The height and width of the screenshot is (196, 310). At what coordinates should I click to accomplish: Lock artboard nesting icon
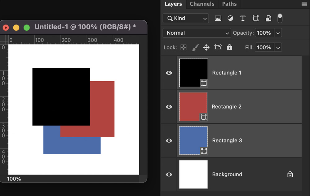click(x=218, y=48)
